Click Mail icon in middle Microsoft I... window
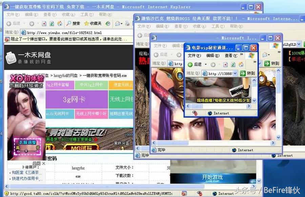 (265, 55)
